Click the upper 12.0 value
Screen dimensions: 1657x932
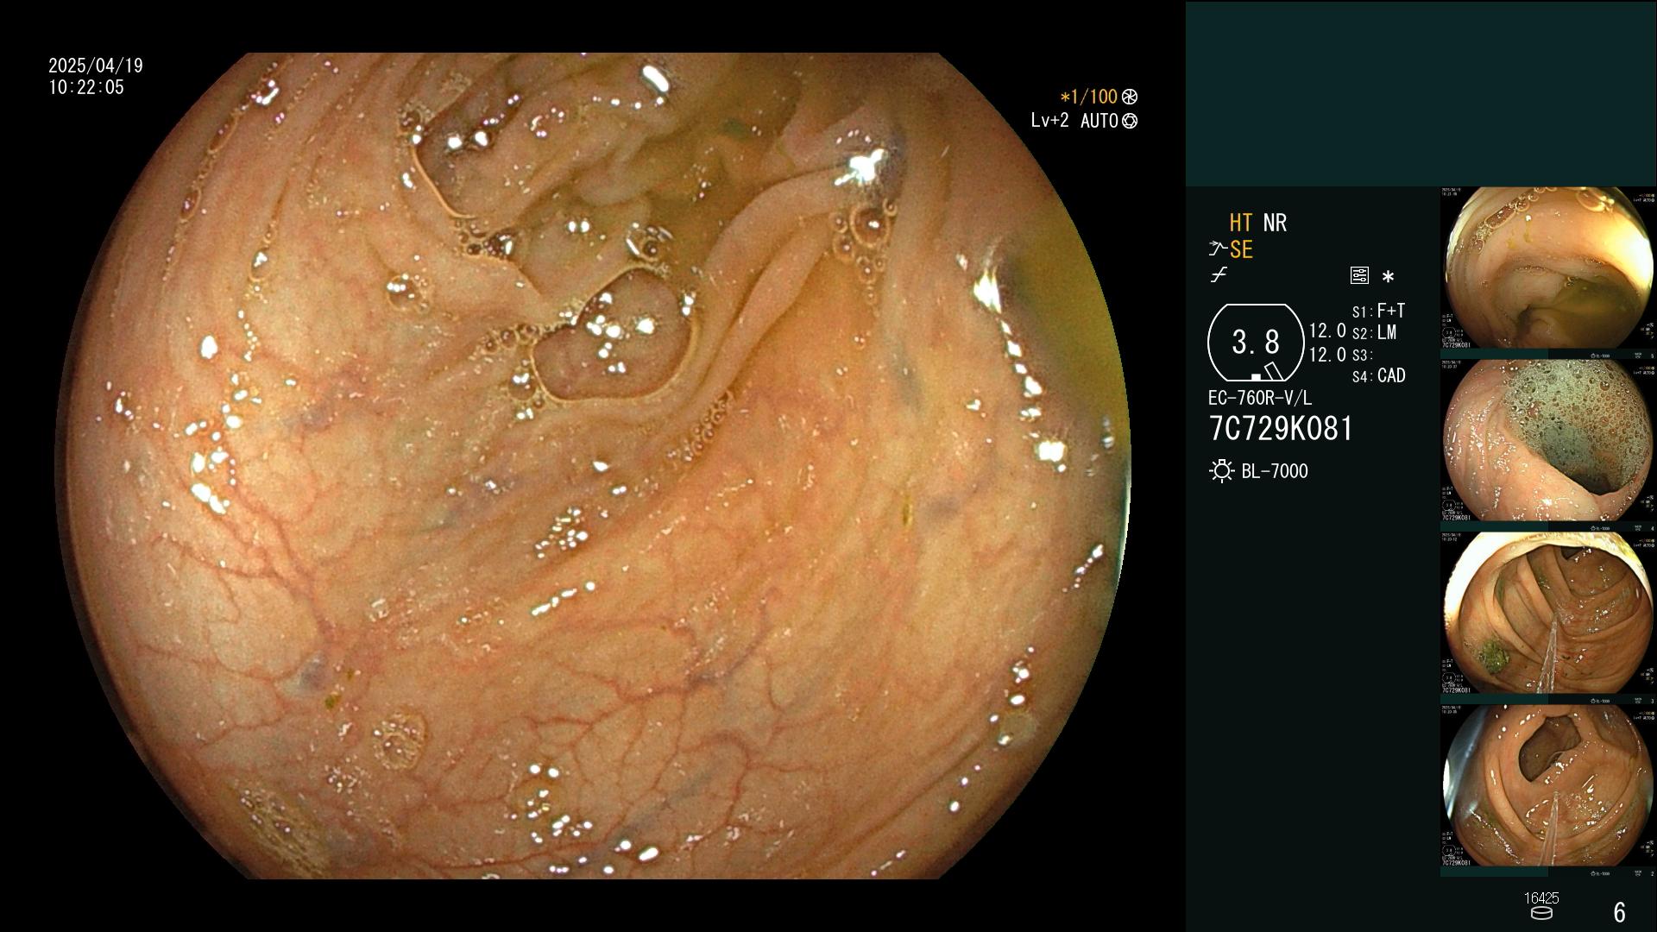tap(1327, 331)
